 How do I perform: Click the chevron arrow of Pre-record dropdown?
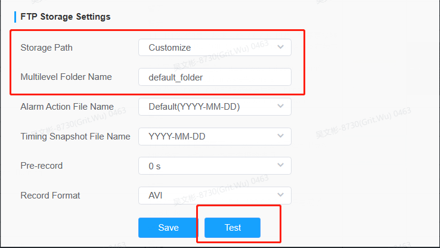[x=280, y=165]
